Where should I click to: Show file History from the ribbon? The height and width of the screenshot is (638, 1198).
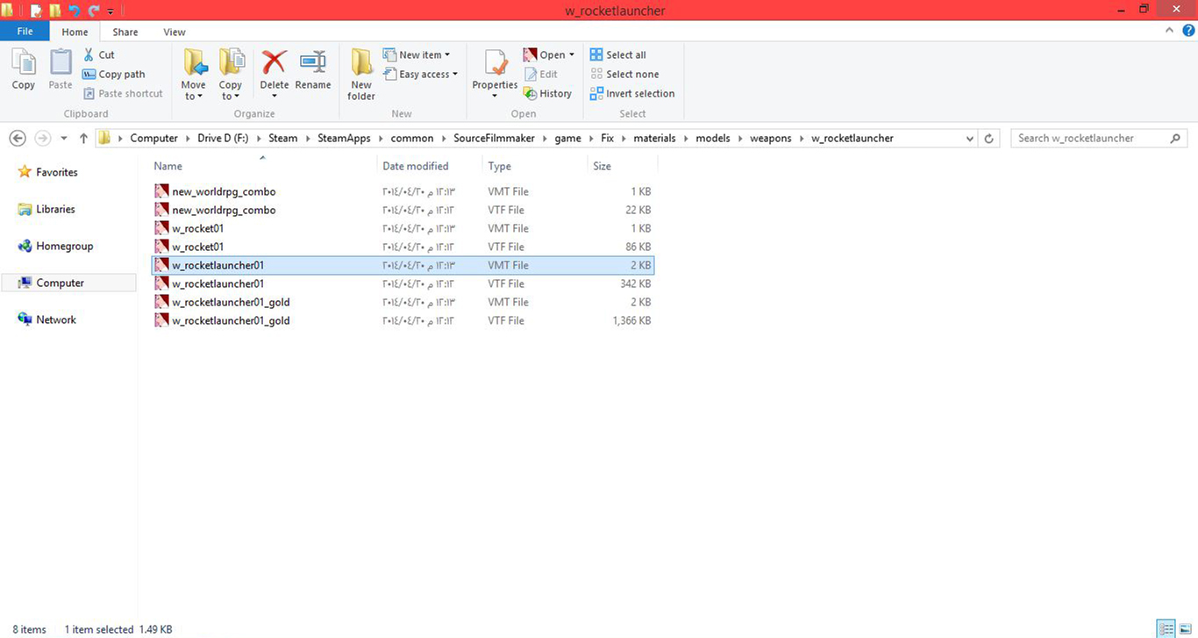pyautogui.click(x=547, y=94)
